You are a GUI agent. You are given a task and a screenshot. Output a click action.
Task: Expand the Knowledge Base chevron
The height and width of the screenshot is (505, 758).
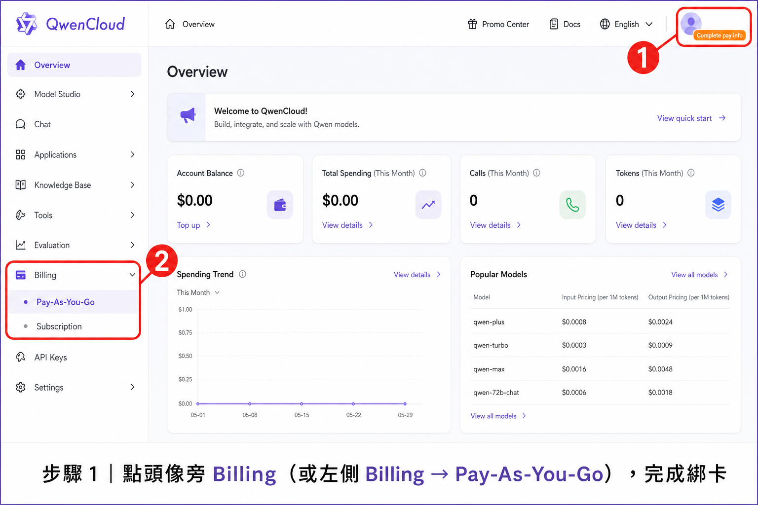point(132,185)
